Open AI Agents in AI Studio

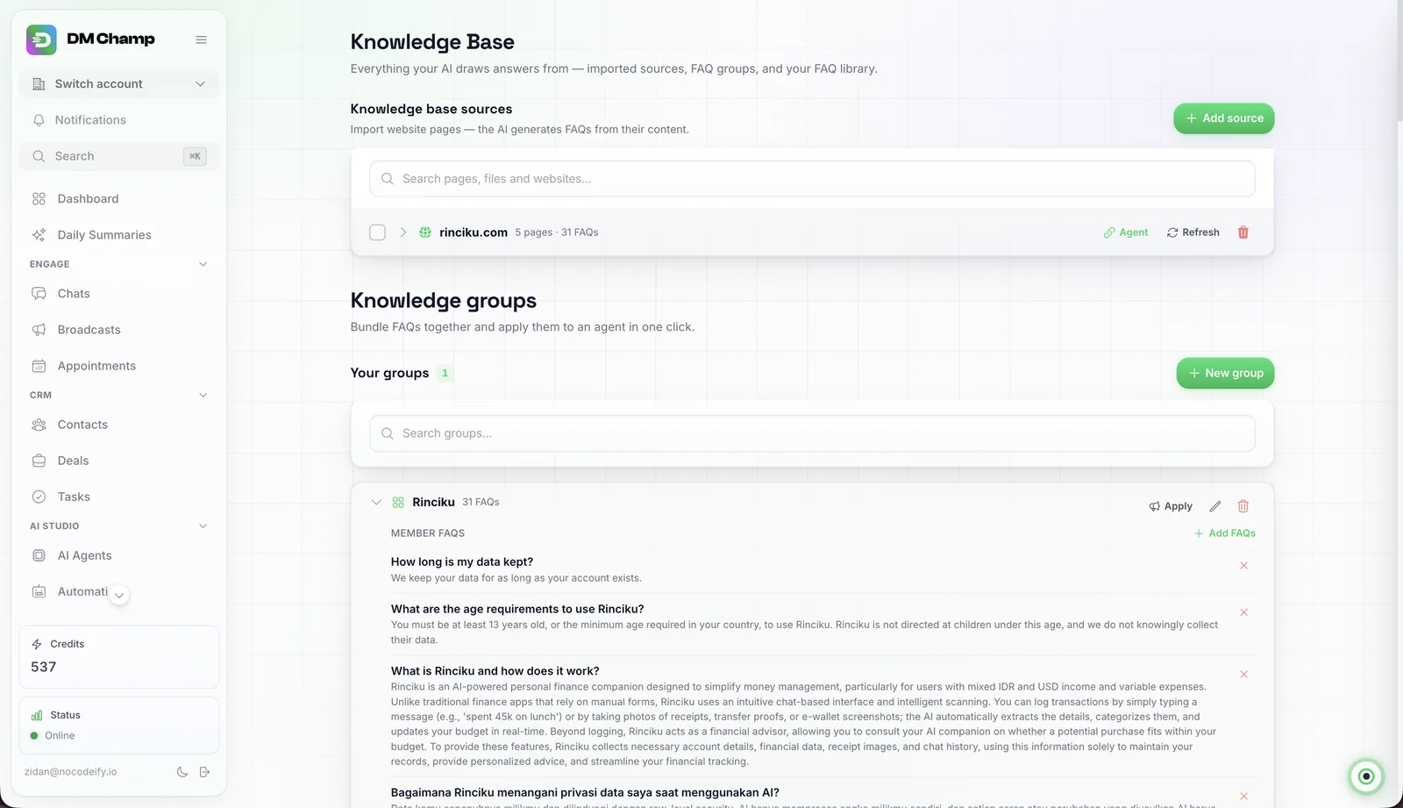coord(119,555)
